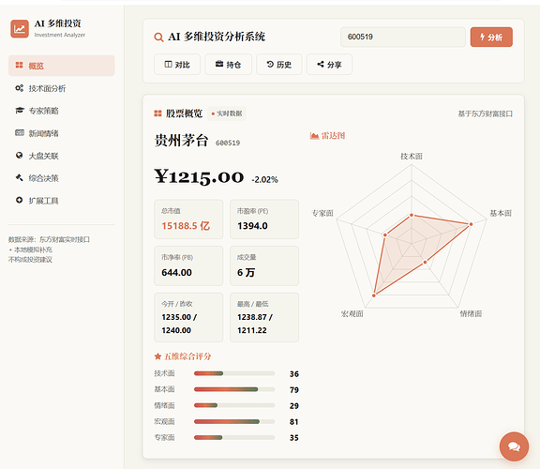Click the graduation cap icon beside 专家策略
Viewport: 540px width, 469px height.
pos(20,111)
